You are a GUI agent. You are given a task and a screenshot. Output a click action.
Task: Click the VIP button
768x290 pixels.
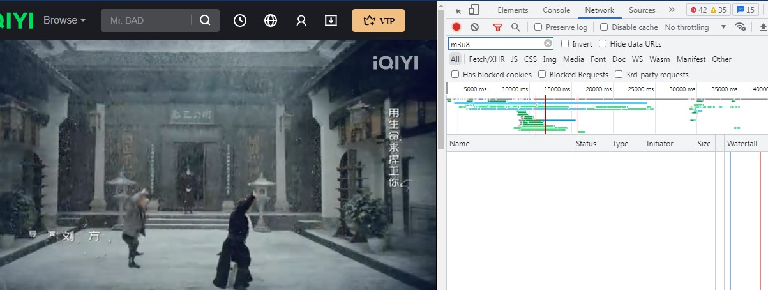click(379, 20)
